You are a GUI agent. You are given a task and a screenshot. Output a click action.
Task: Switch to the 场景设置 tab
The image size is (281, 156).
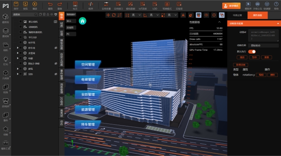tap(237, 15)
